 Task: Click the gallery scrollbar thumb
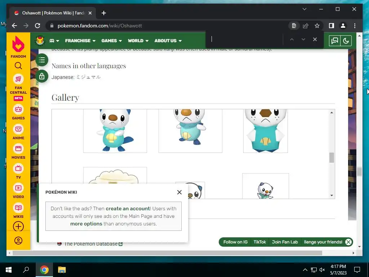tap(332, 158)
